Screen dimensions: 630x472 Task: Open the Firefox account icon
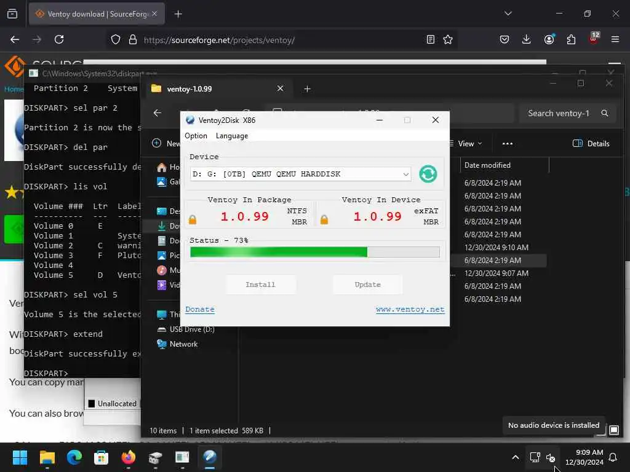pyautogui.click(x=549, y=39)
